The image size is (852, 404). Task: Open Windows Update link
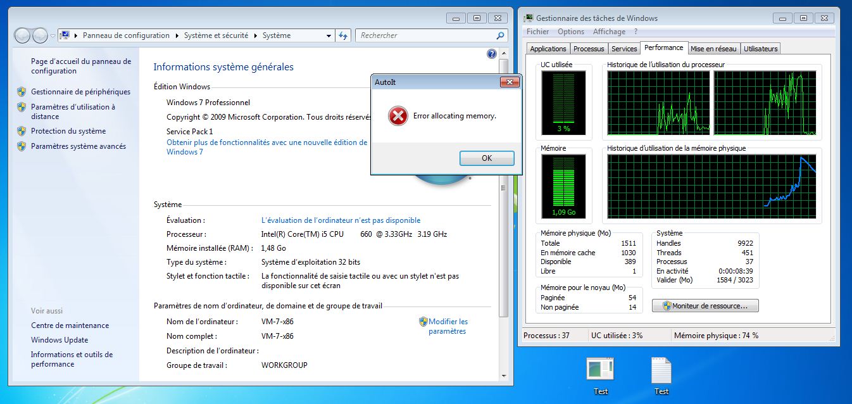pos(60,340)
